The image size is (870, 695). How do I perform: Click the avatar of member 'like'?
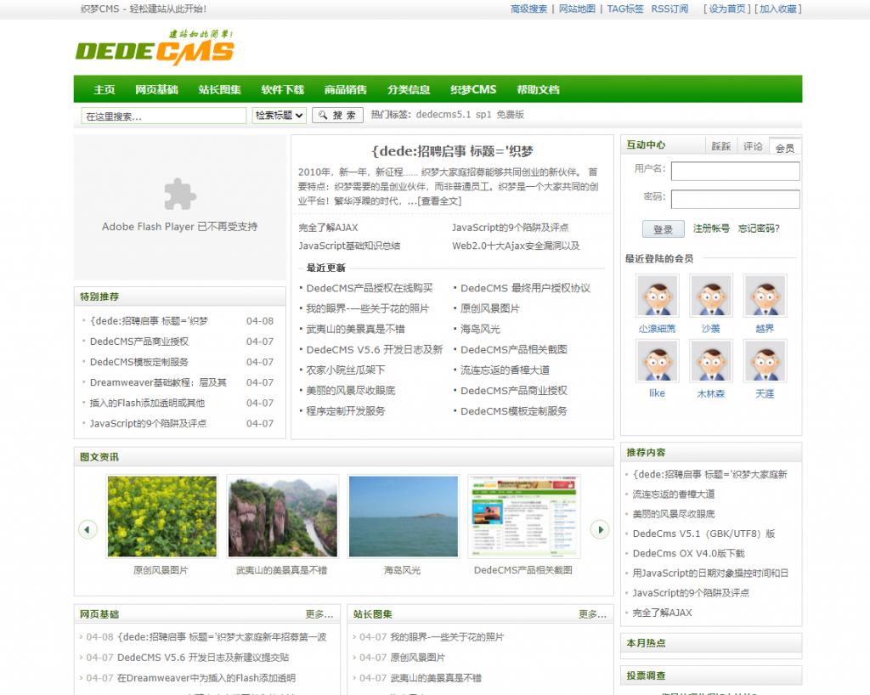point(657,361)
